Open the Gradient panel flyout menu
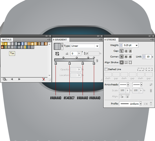 point(101,39)
